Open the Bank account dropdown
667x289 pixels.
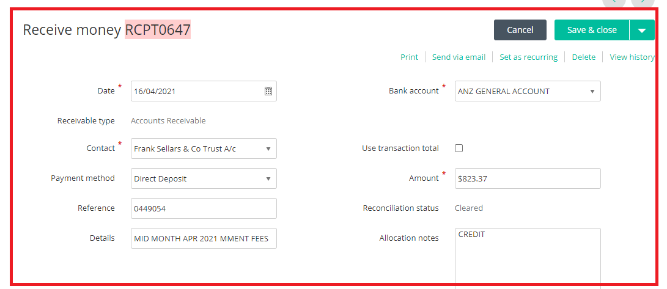coord(528,91)
